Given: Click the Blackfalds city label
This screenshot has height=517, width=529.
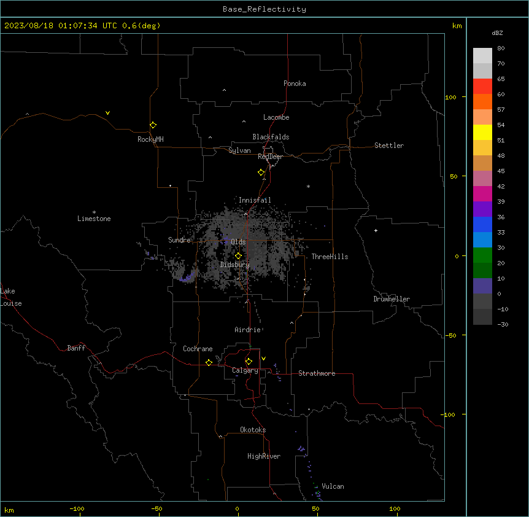Looking at the screenshot, I should pos(271,137).
